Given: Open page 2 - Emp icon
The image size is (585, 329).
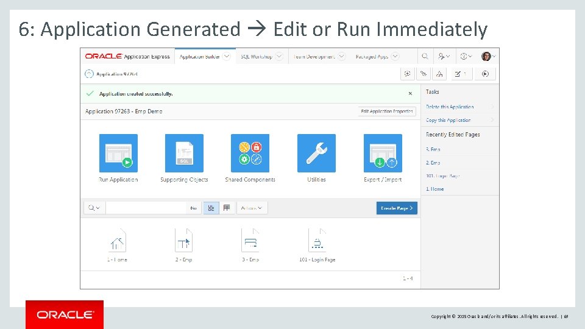Looking at the screenshot, I should (x=183, y=241).
